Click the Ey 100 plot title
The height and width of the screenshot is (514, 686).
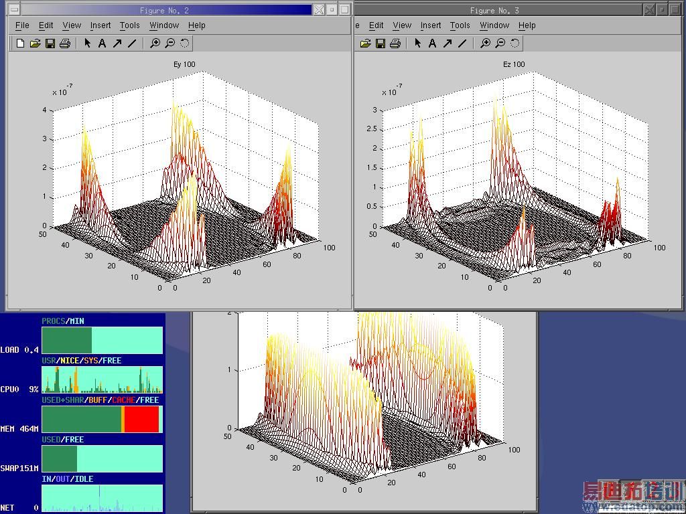(184, 64)
